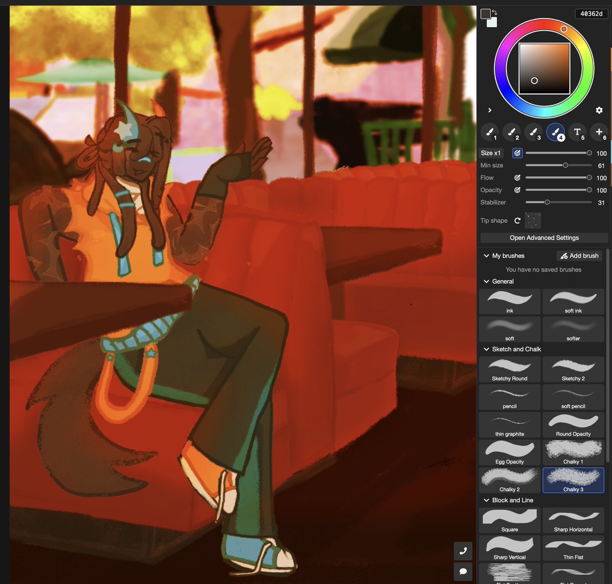Choose the Egg Opacity brush
This screenshot has width=612, height=584.
click(x=509, y=452)
